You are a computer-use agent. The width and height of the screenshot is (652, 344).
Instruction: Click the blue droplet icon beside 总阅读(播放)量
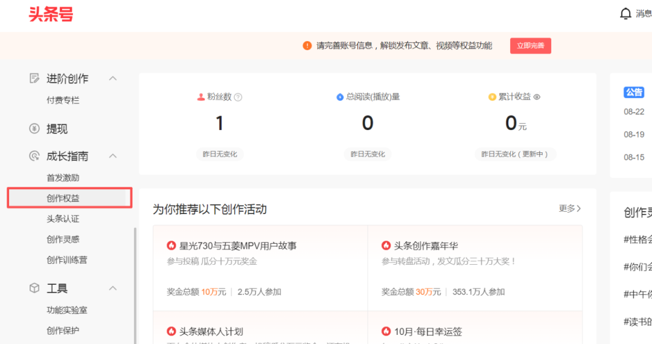[340, 97]
